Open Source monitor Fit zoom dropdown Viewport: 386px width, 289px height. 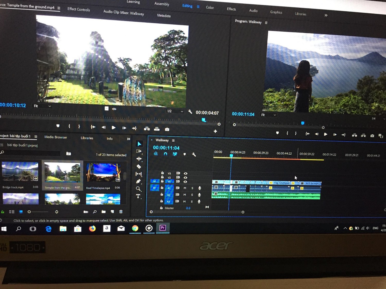tap(42, 106)
